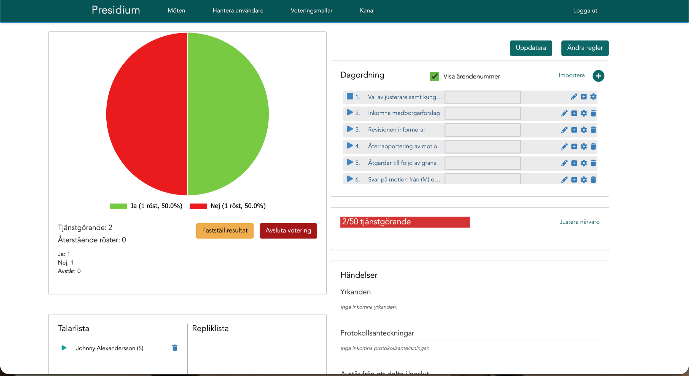Delete "Revisionen informerar" using trash icon
Image resolution: width=689 pixels, height=376 pixels.
point(593,130)
